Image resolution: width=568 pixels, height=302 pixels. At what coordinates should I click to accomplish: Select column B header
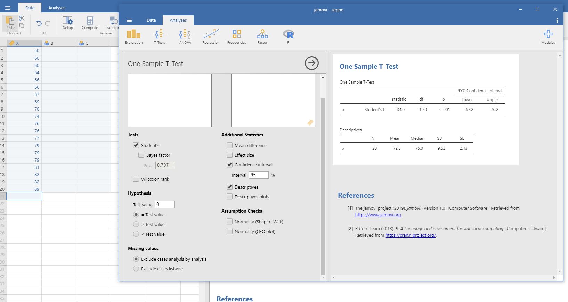pos(59,43)
